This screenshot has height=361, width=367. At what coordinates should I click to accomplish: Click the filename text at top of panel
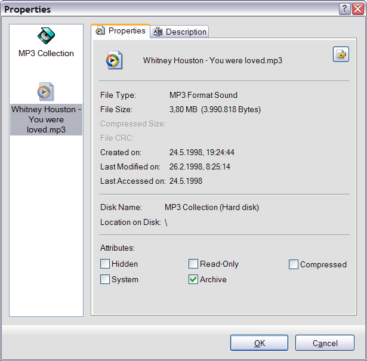[x=212, y=61]
